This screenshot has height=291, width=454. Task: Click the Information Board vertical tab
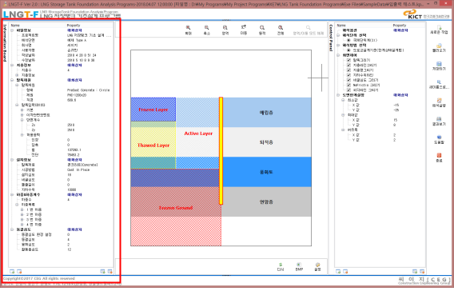point(5,43)
